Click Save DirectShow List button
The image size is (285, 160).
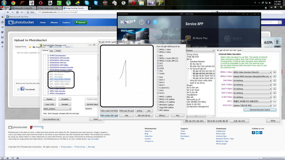coord(51,119)
